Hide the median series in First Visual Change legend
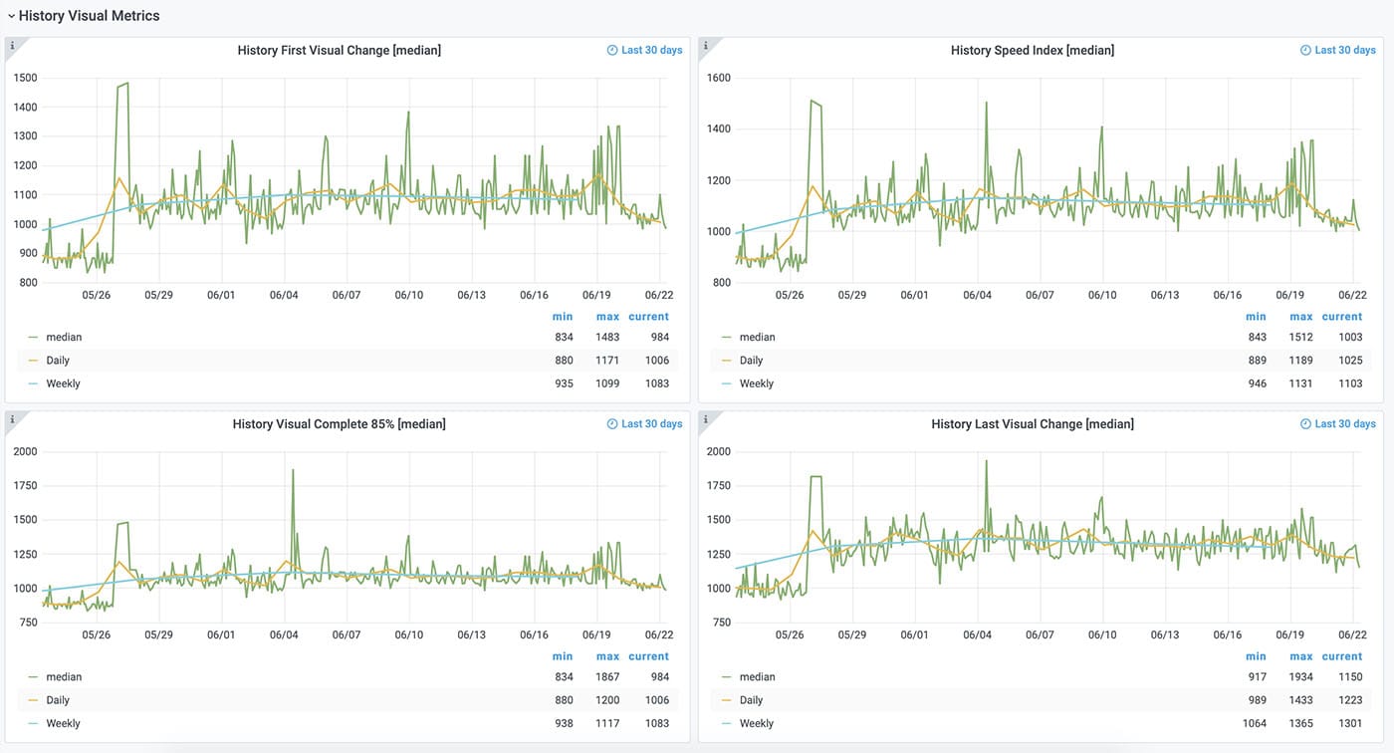Image resolution: width=1394 pixels, height=753 pixels. [63, 337]
